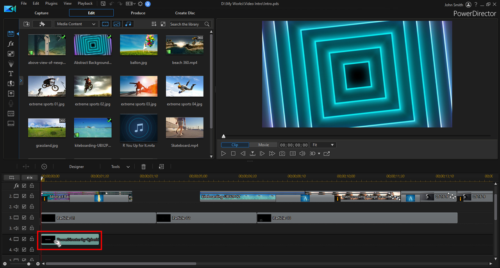Click the timeline zoom slider handle
This screenshot has height=268, width=500.
[x=29, y=264]
